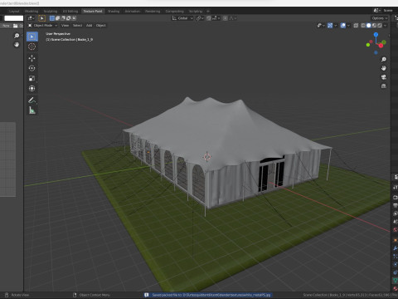Select the Annotate pencil tool
Viewport: 398px width, 299px height.
point(32,100)
